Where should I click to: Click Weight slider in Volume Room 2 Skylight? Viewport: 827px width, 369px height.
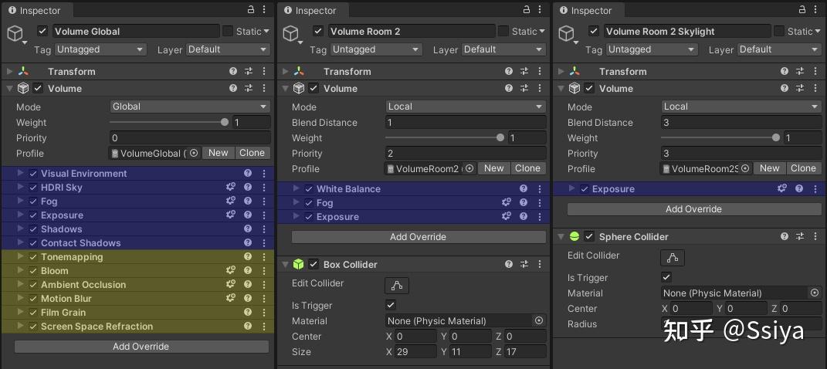coord(720,137)
